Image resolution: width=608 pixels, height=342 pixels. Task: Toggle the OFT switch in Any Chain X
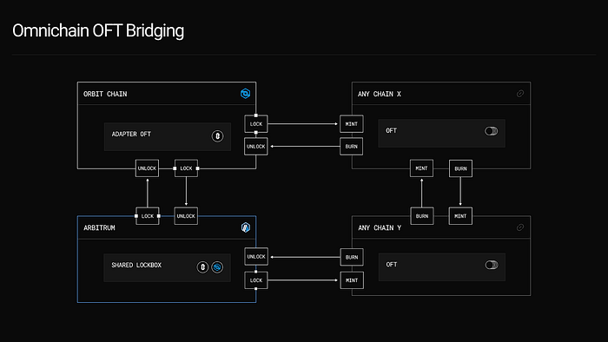(492, 131)
